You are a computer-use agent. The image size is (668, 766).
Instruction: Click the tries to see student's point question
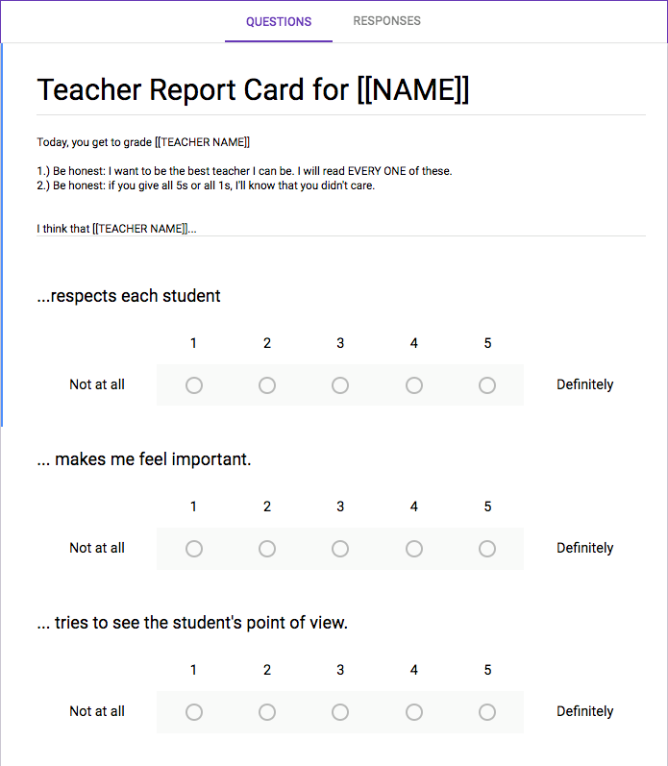pyautogui.click(x=192, y=623)
